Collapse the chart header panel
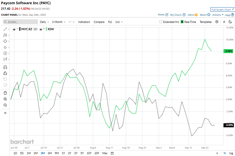The width and height of the screenshot is (235, 156). click(224, 22)
